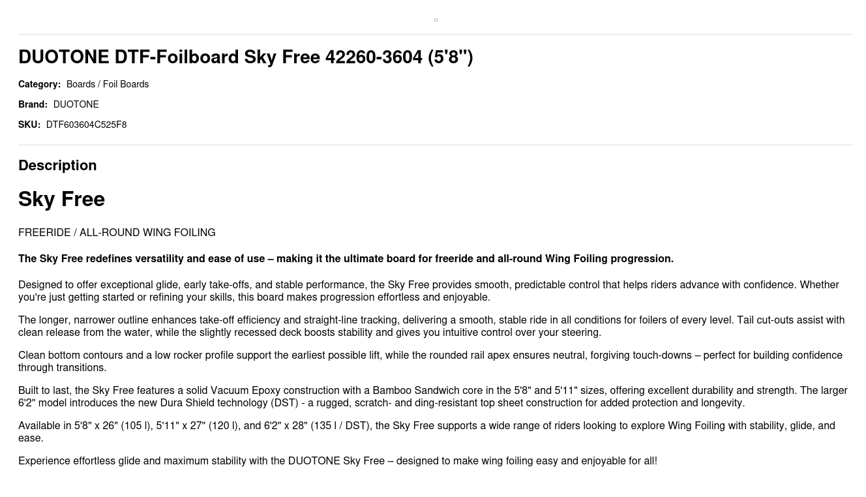
Task: Click the product title DUOTONE DTF-Foilboard Sky Free
Action: (245, 57)
